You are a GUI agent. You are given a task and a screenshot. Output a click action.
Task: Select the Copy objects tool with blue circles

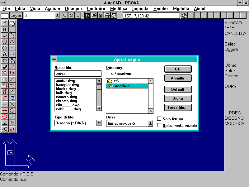click(12, 60)
